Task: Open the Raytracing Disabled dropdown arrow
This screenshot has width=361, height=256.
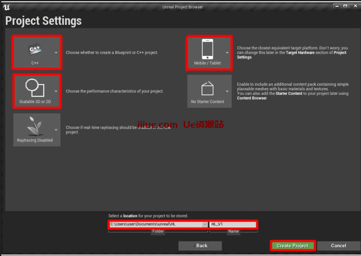Action: pos(56,130)
